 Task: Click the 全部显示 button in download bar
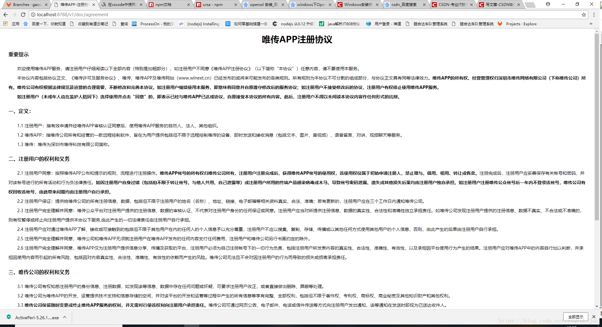coord(576,317)
